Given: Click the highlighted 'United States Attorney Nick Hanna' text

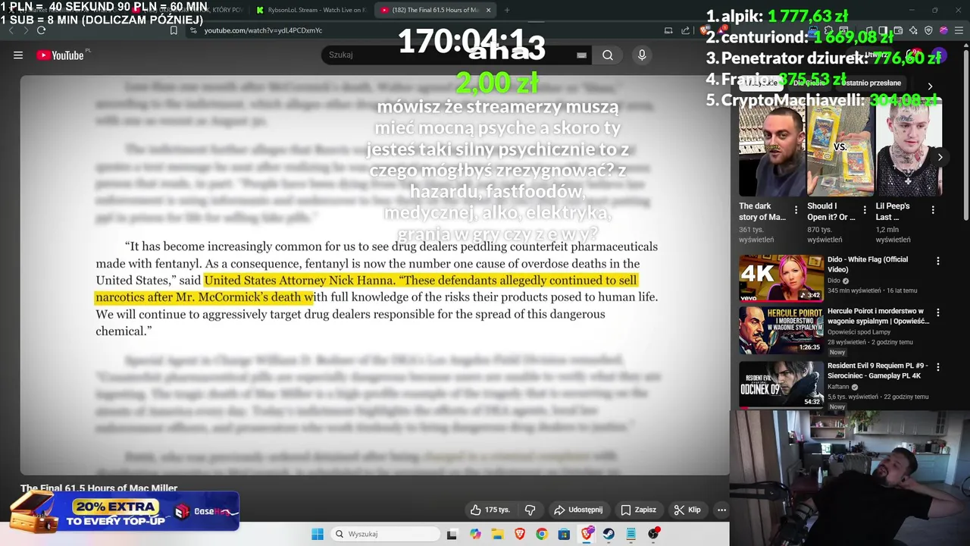Looking at the screenshot, I should coord(299,280).
